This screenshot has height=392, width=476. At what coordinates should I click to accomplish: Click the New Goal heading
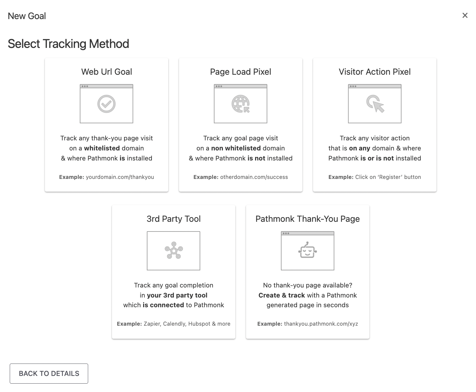pos(27,16)
